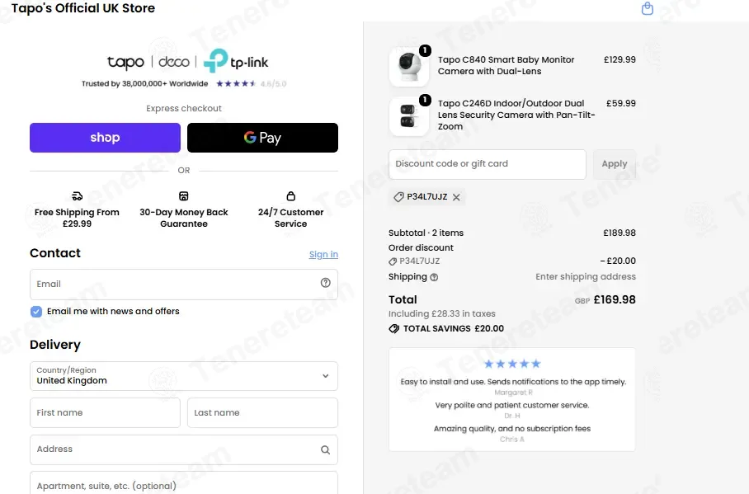This screenshot has height=494, width=749.
Task: Click the email field help question icon
Action: (x=325, y=283)
